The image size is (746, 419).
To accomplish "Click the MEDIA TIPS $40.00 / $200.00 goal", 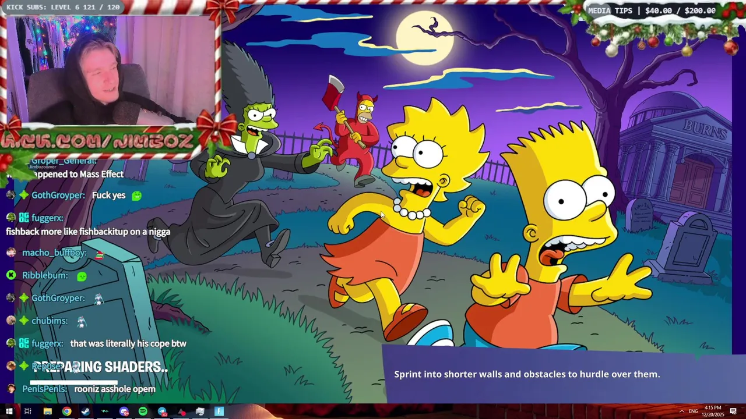I will (x=652, y=10).
